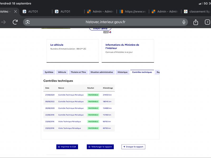Switch to the Historique tab
Viewport: 211px width, 158px height.
coord(122,72)
